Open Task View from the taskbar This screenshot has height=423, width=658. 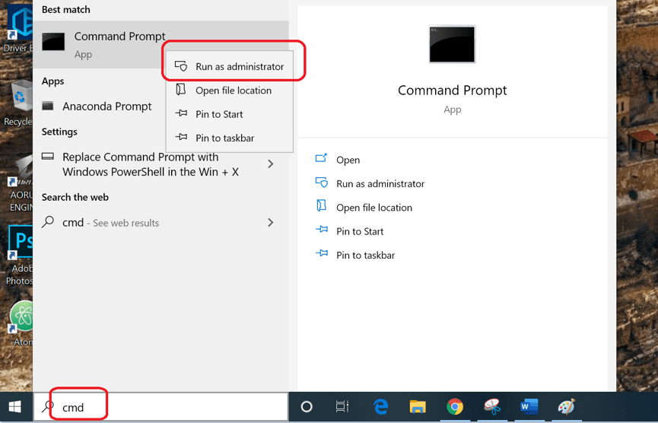(342, 407)
